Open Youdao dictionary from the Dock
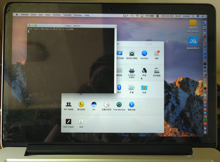This screenshot has width=220, height=162. (205, 124)
